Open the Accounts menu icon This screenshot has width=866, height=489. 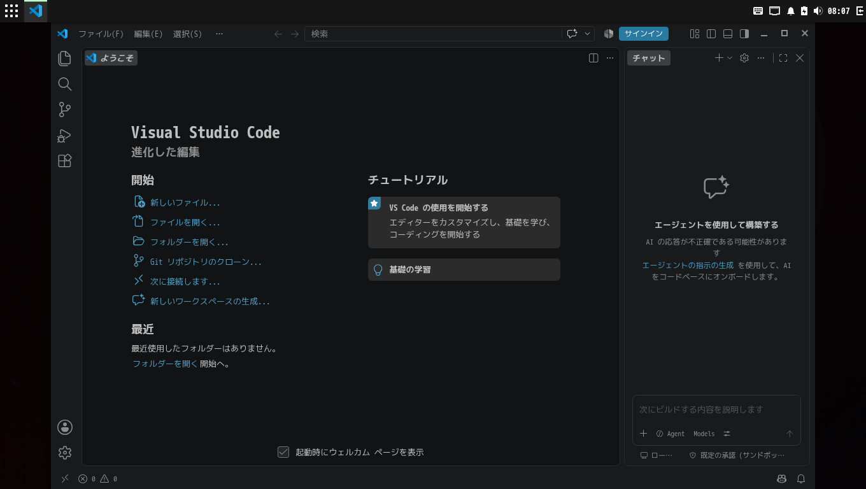point(64,427)
